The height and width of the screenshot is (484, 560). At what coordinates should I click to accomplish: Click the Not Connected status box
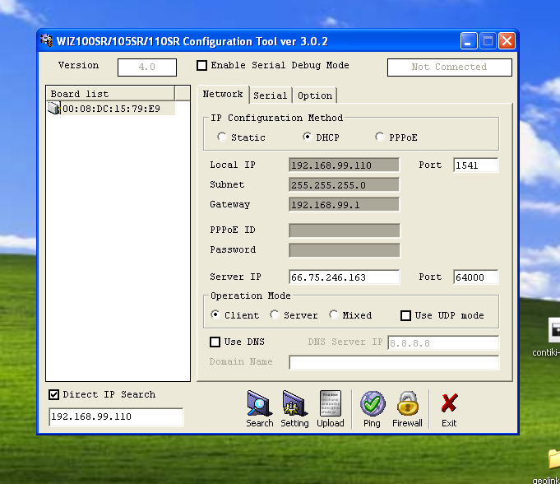point(450,67)
